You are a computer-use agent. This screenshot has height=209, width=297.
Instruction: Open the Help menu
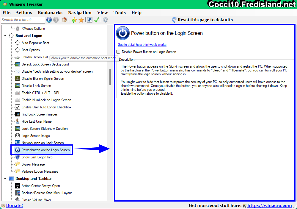(x=136, y=13)
